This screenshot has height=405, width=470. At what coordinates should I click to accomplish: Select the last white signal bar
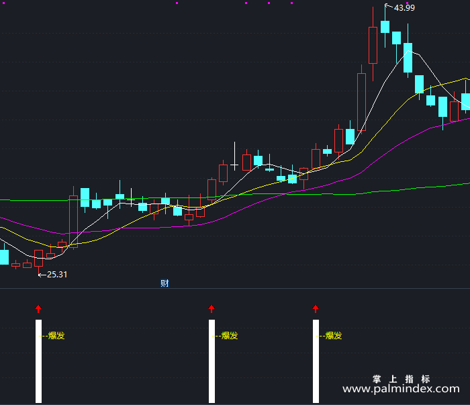(x=316, y=361)
